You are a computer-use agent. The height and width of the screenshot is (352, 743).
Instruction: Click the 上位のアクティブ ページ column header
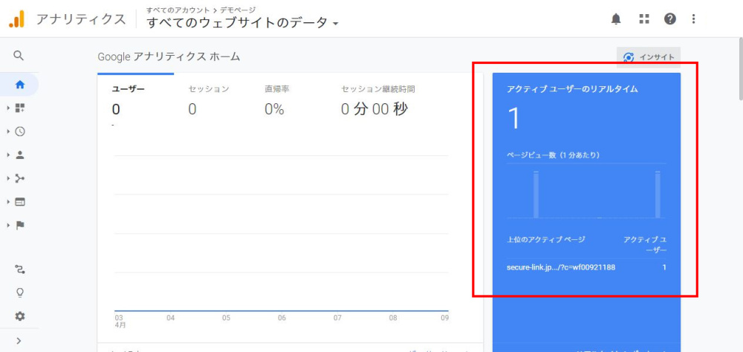click(x=546, y=239)
